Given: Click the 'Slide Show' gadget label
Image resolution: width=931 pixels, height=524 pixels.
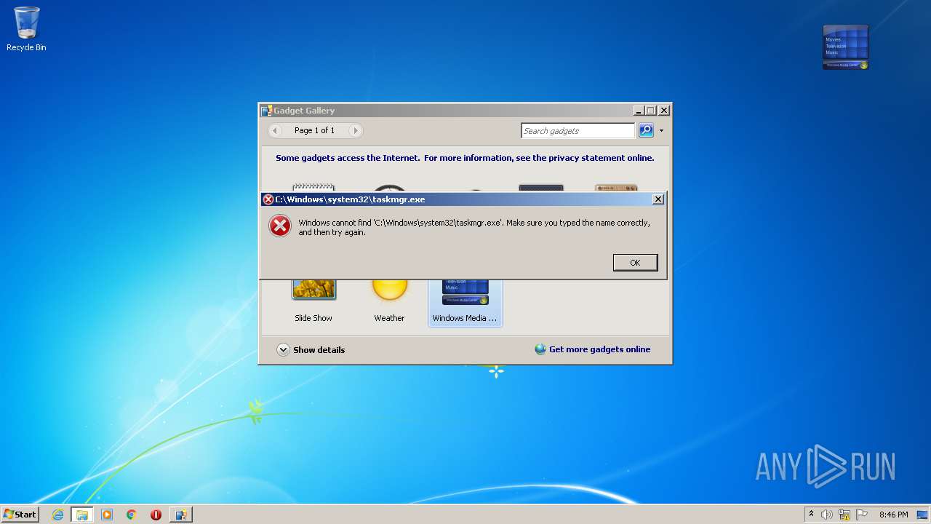Looking at the screenshot, I should click(313, 318).
